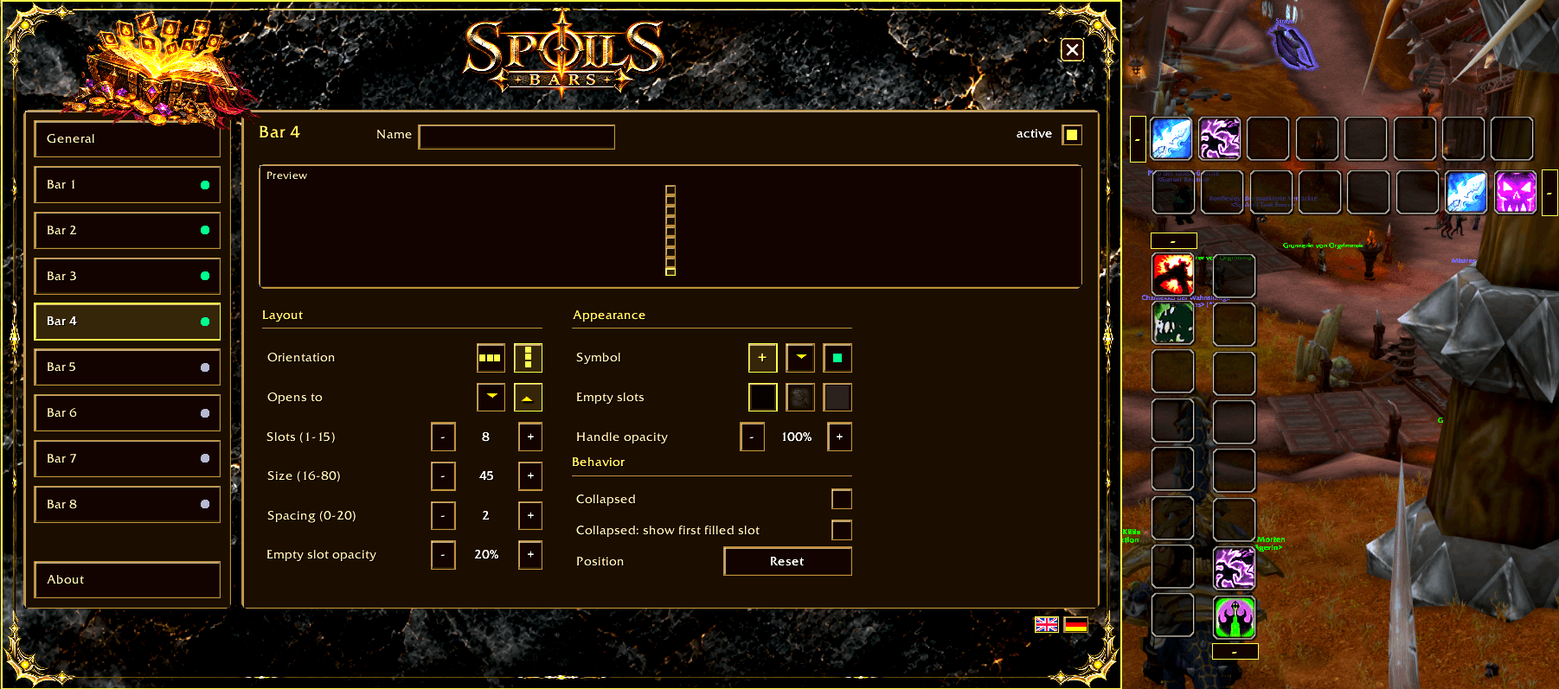The image size is (1559, 689).
Task: Open the General settings tab
Action: tap(127, 138)
